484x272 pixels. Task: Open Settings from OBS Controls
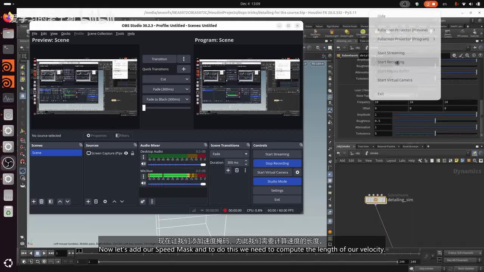(x=277, y=190)
